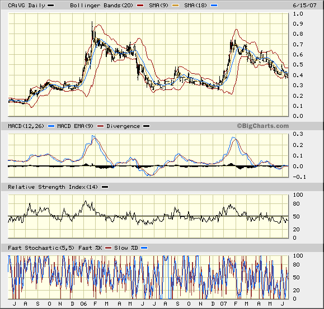Click the Relative Strength Index black swatch
This screenshot has width=324, height=309.
[x=105, y=187]
